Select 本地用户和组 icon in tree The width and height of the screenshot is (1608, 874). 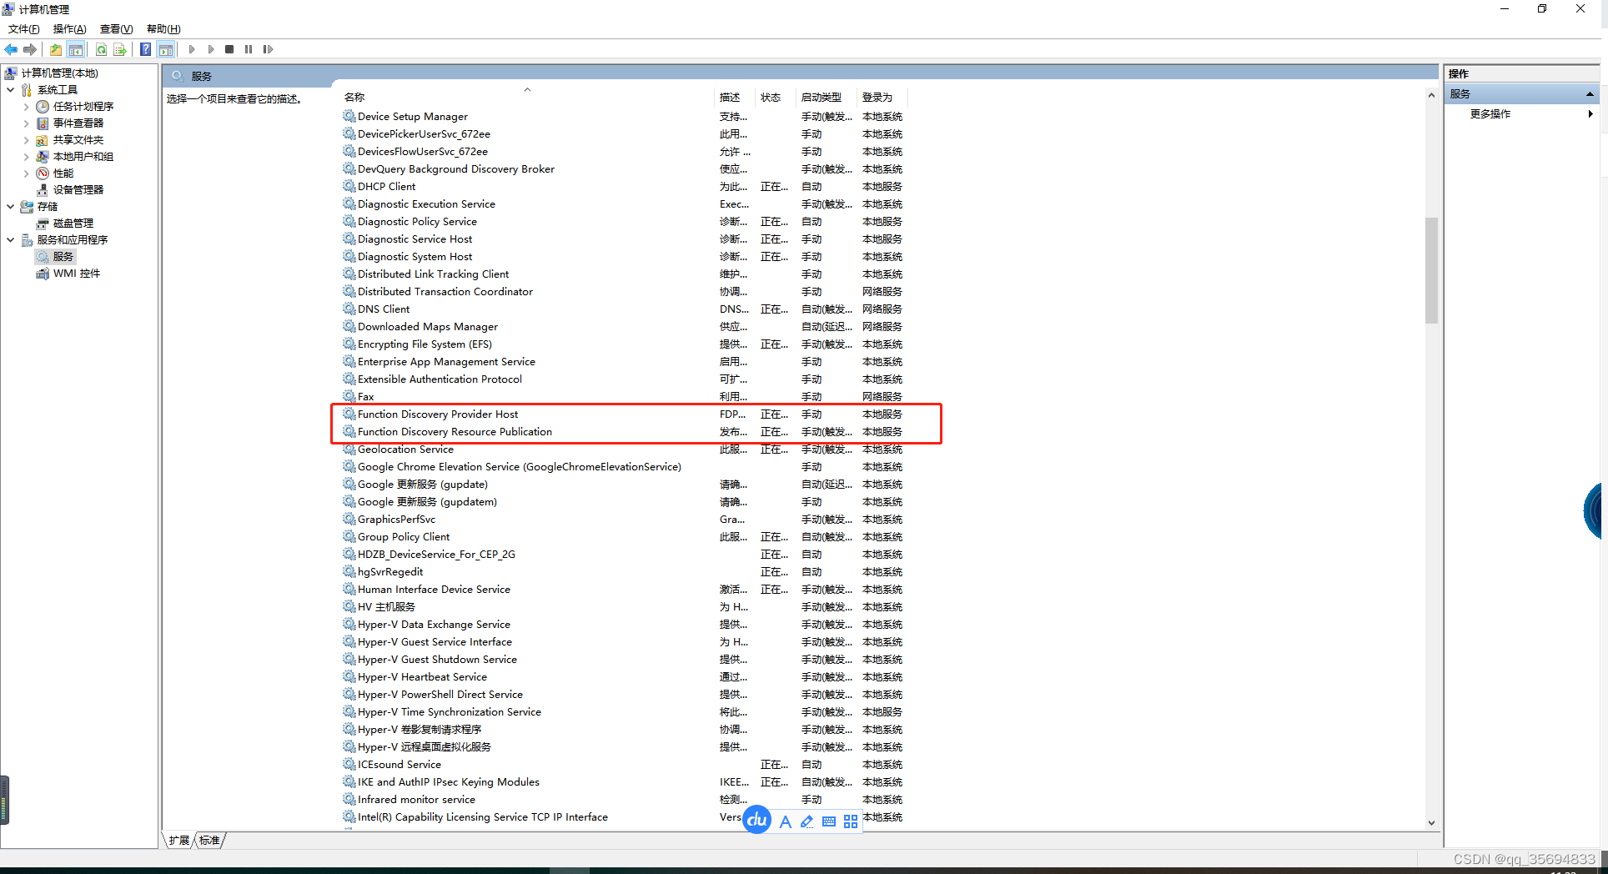43,157
